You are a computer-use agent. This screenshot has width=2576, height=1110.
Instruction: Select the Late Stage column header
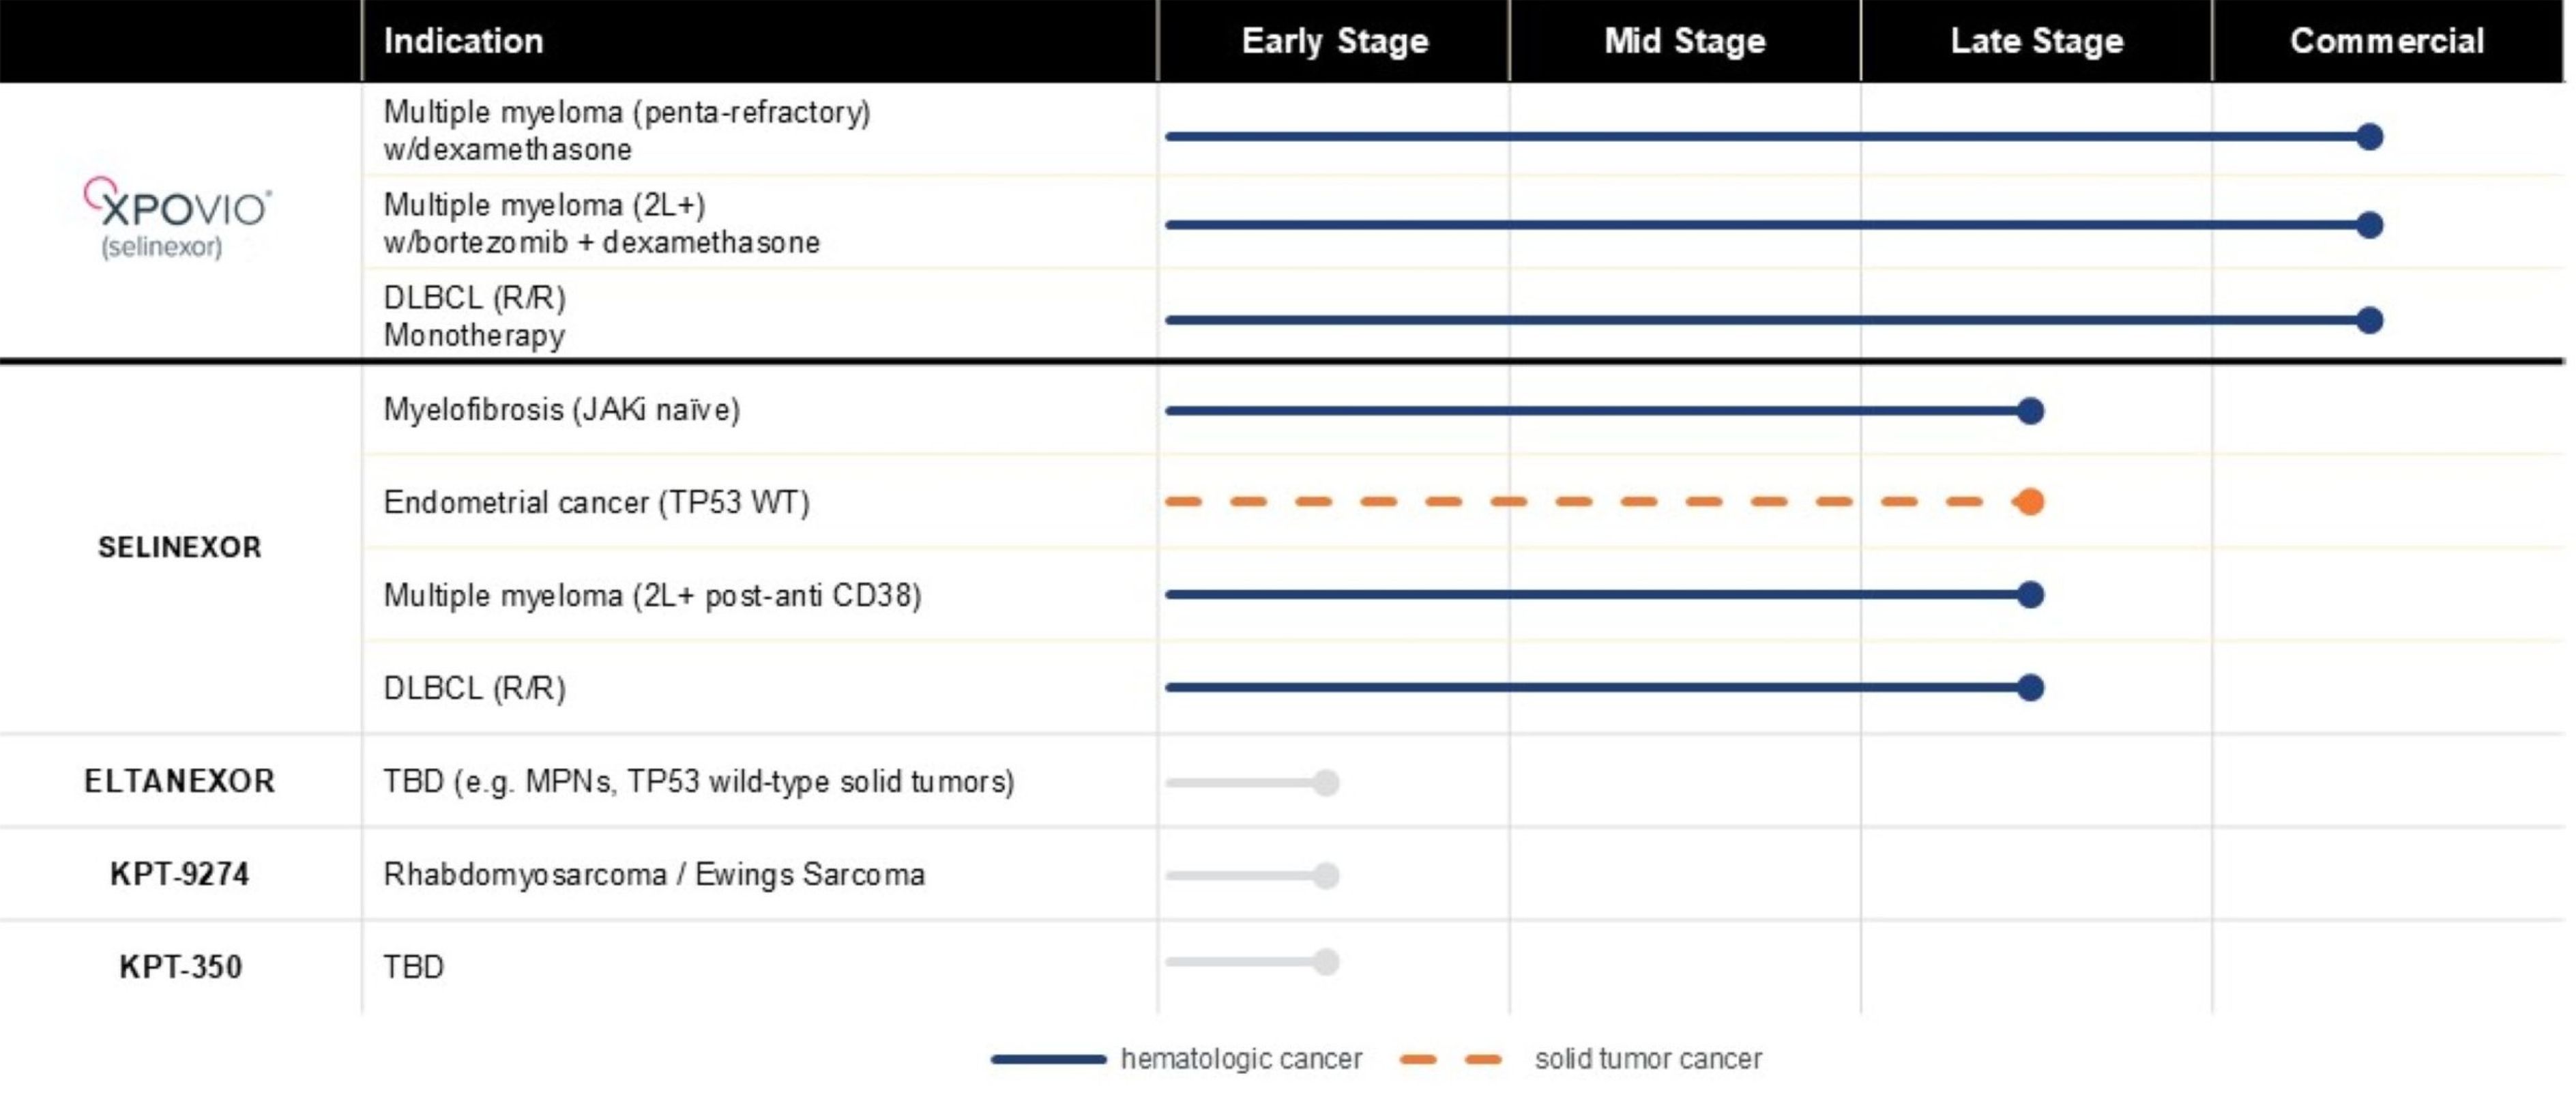(x=2036, y=41)
